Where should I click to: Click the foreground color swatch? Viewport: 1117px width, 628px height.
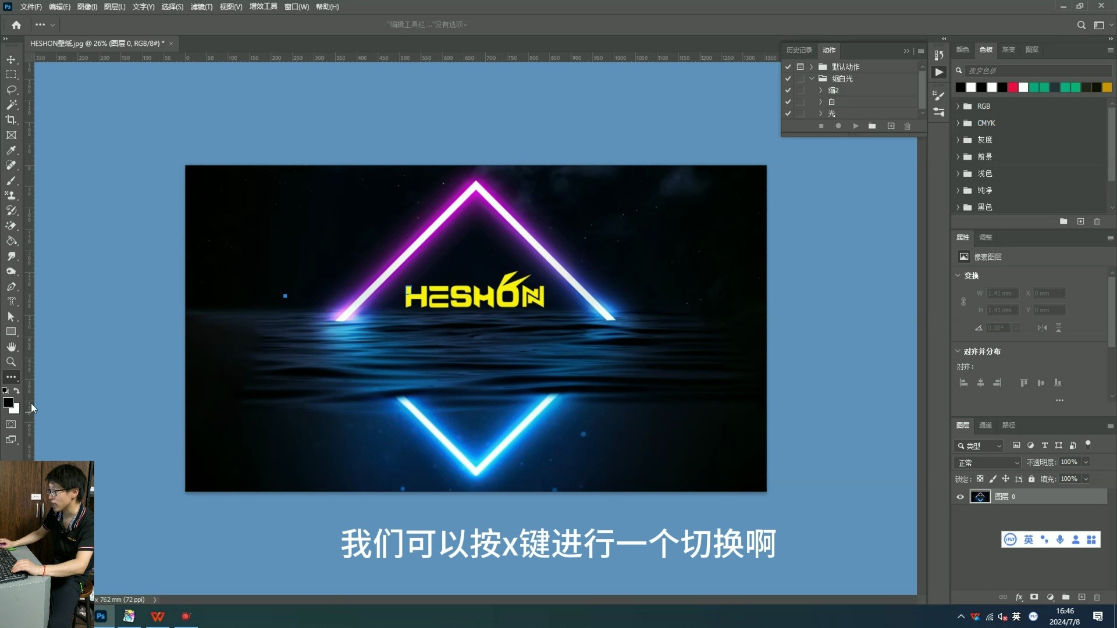[x=8, y=402]
